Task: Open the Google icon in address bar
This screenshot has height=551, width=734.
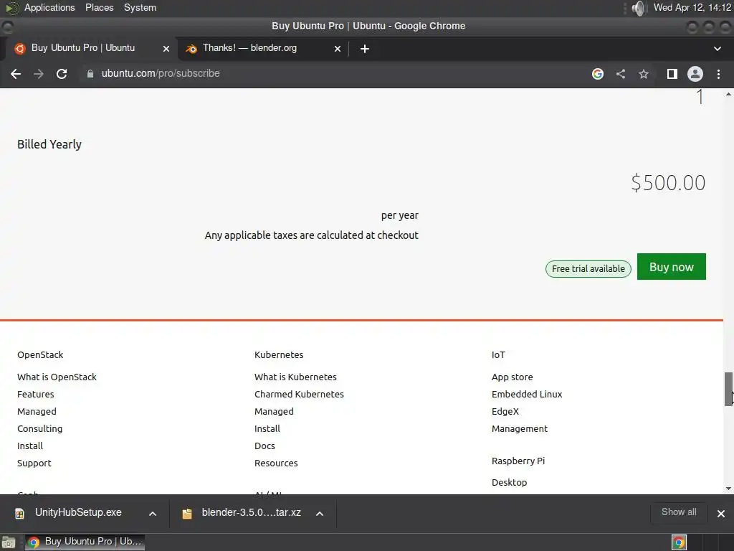Action: tap(598, 74)
